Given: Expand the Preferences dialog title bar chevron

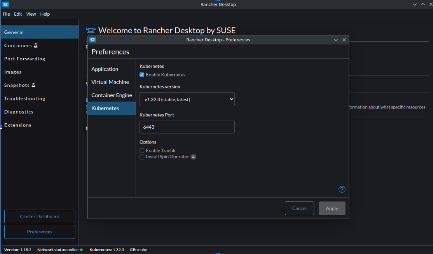Looking at the screenshot, I should 336,40.
